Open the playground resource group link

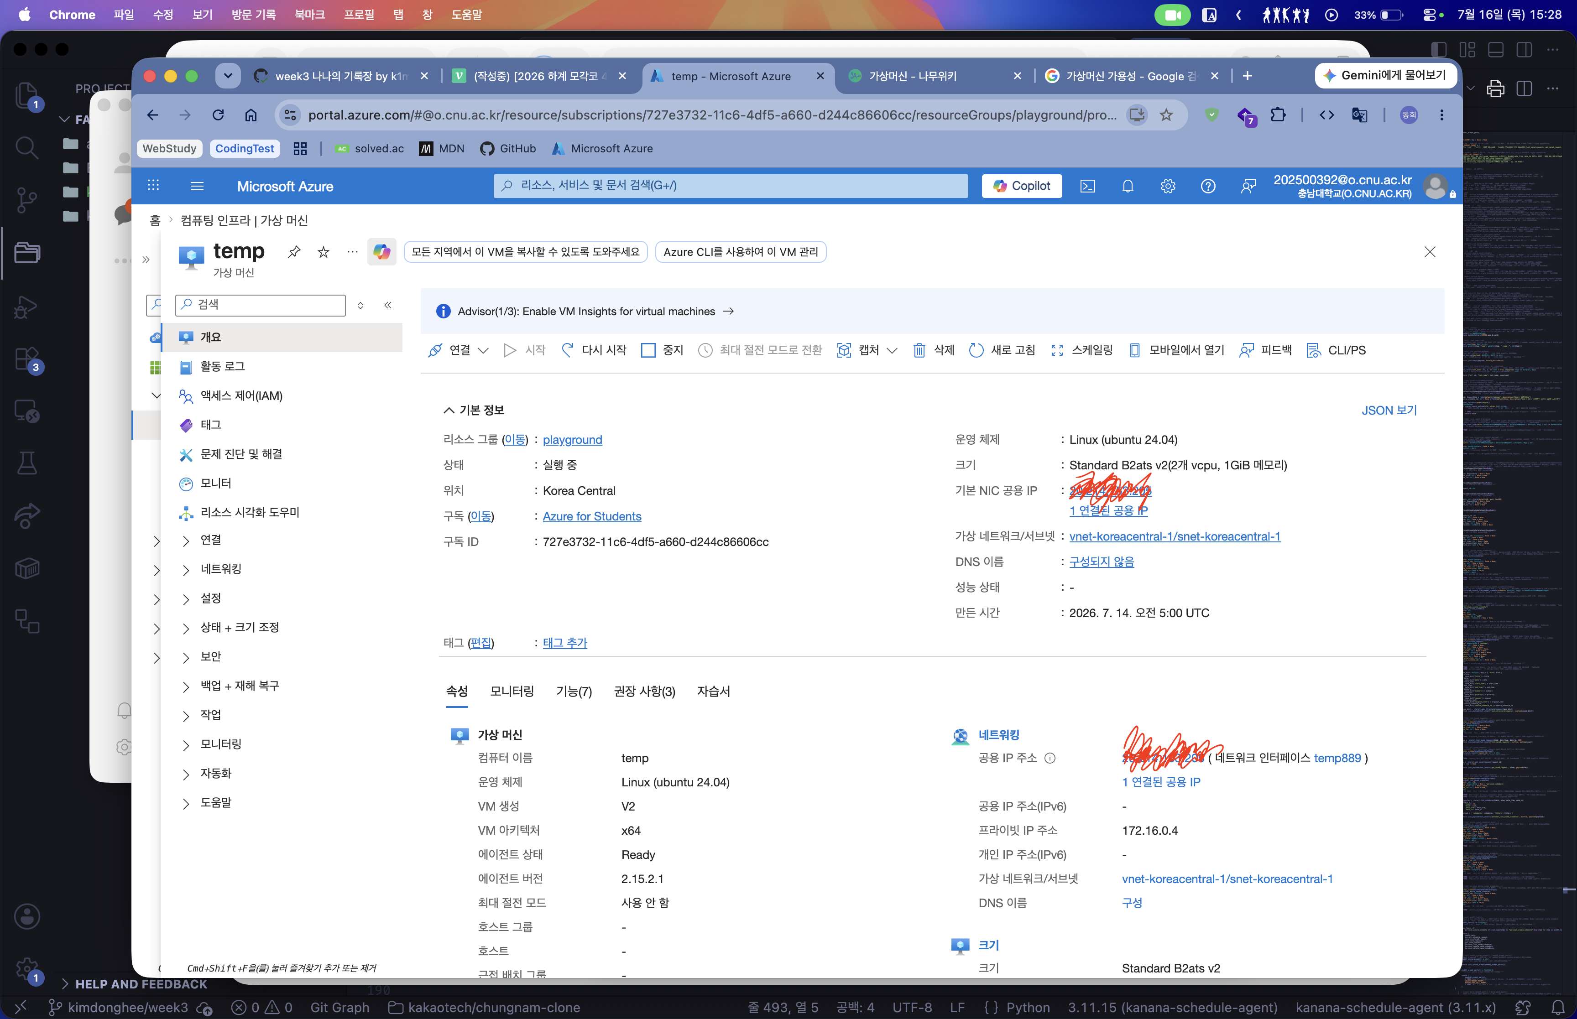click(572, 440)
